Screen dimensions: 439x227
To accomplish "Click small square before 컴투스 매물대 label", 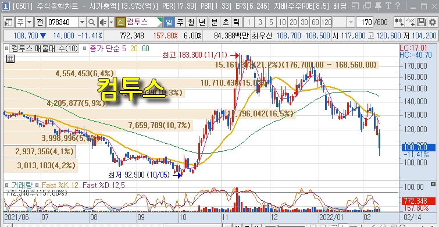I will coord(7,49).
